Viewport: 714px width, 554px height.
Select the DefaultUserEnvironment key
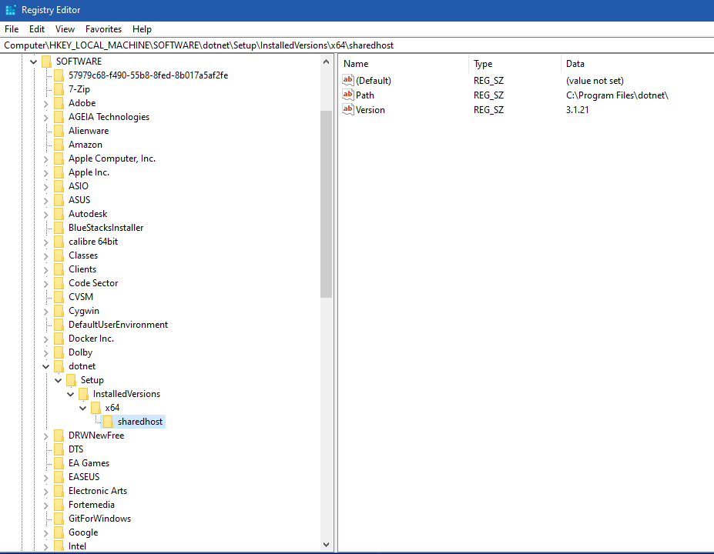(118, 325)
